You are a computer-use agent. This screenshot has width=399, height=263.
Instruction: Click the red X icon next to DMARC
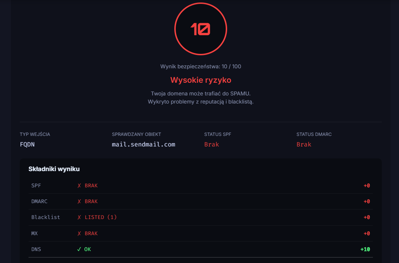pos(79,201)
